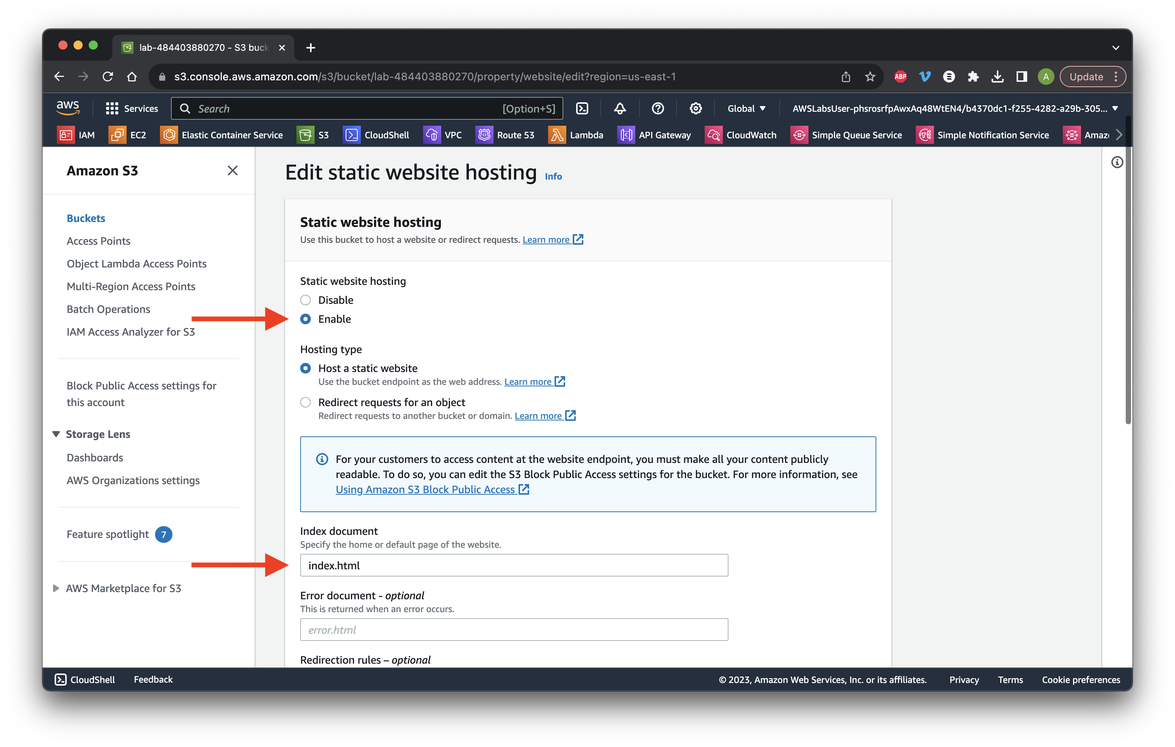
Task: Close the Amazon S3 side navigation
Action: click(x=232, y=171)
